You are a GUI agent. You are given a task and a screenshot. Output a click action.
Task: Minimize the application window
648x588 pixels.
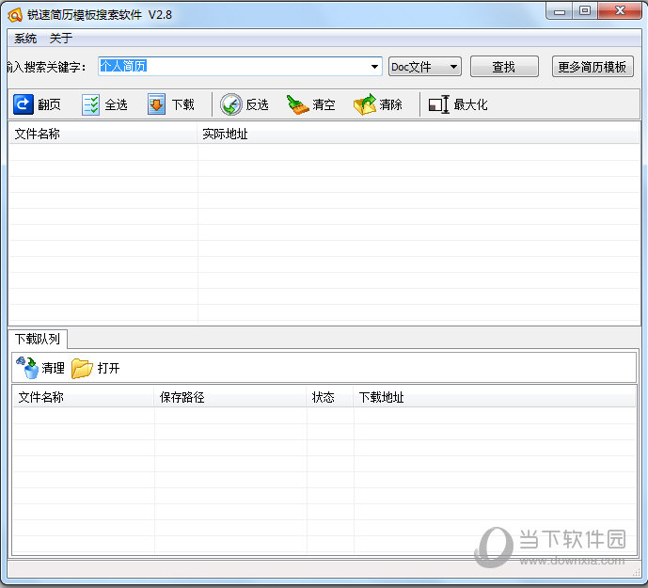(560, 10)
